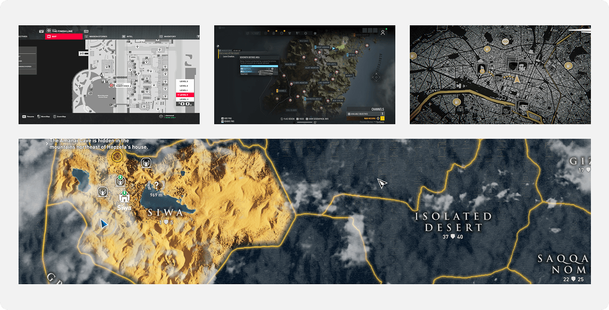The width and height of the screenshot is (609, 310).
Task: Click the Place Beacon button
Action: click(289, 118)
